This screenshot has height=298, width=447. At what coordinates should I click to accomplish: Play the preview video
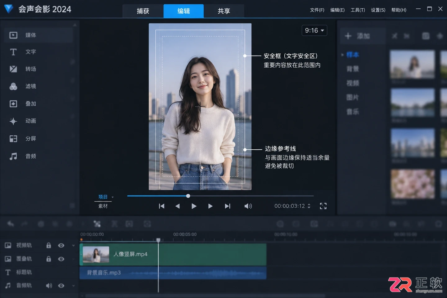[194, 206]
